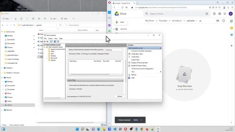Image resolution: width=235 pixels, height=132 pixels.
Task: Expand the View submenu in the Actions pane
Action: point(160,72)
